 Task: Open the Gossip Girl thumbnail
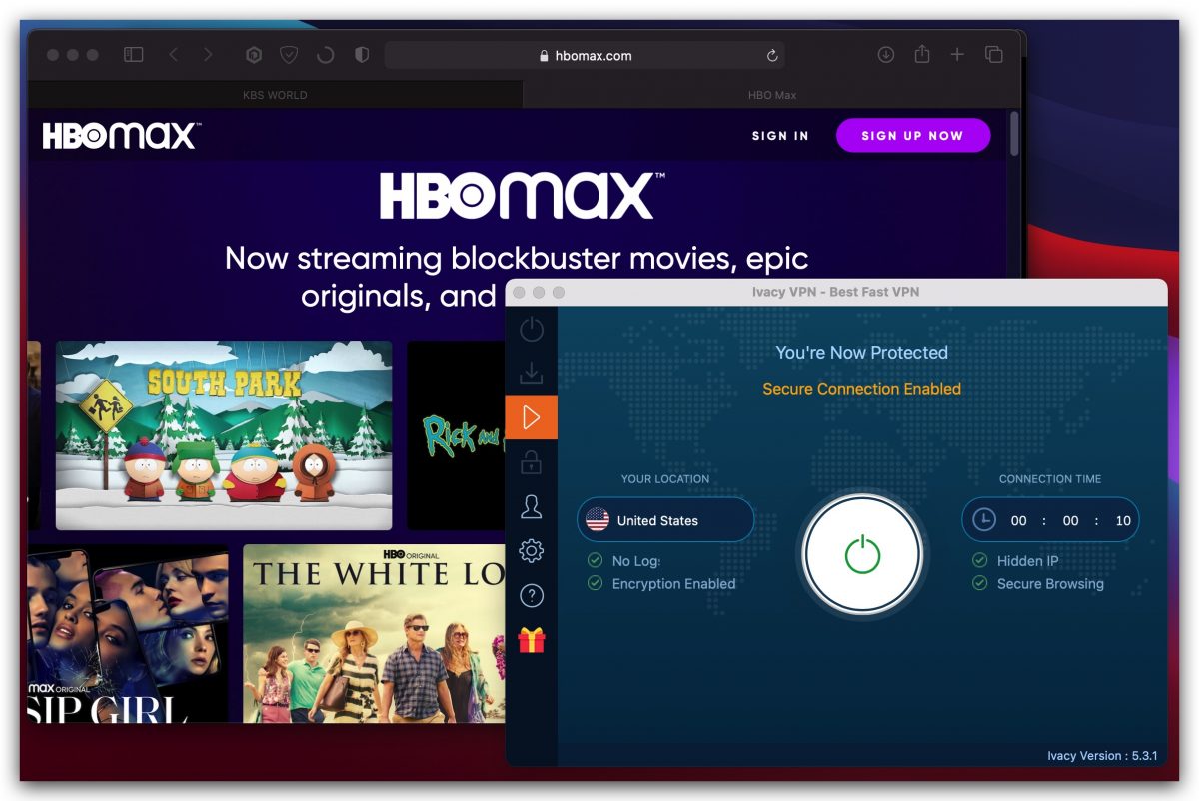(x=128, y=633)
